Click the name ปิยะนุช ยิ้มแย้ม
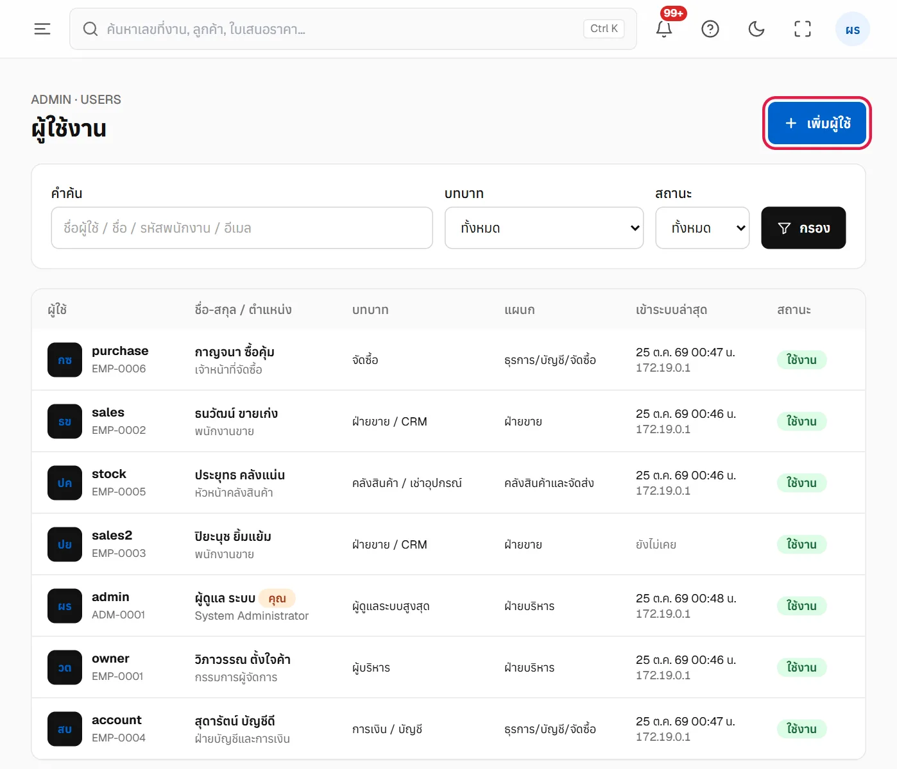The image size is (897, 769). coord(233,536)
